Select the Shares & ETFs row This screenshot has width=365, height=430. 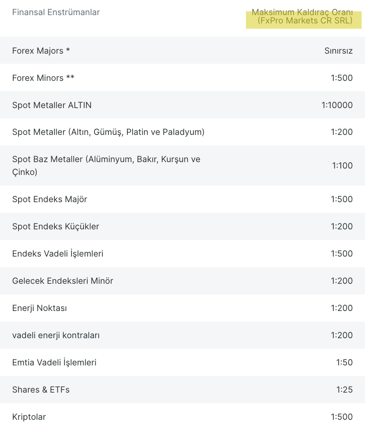(182, 390)
